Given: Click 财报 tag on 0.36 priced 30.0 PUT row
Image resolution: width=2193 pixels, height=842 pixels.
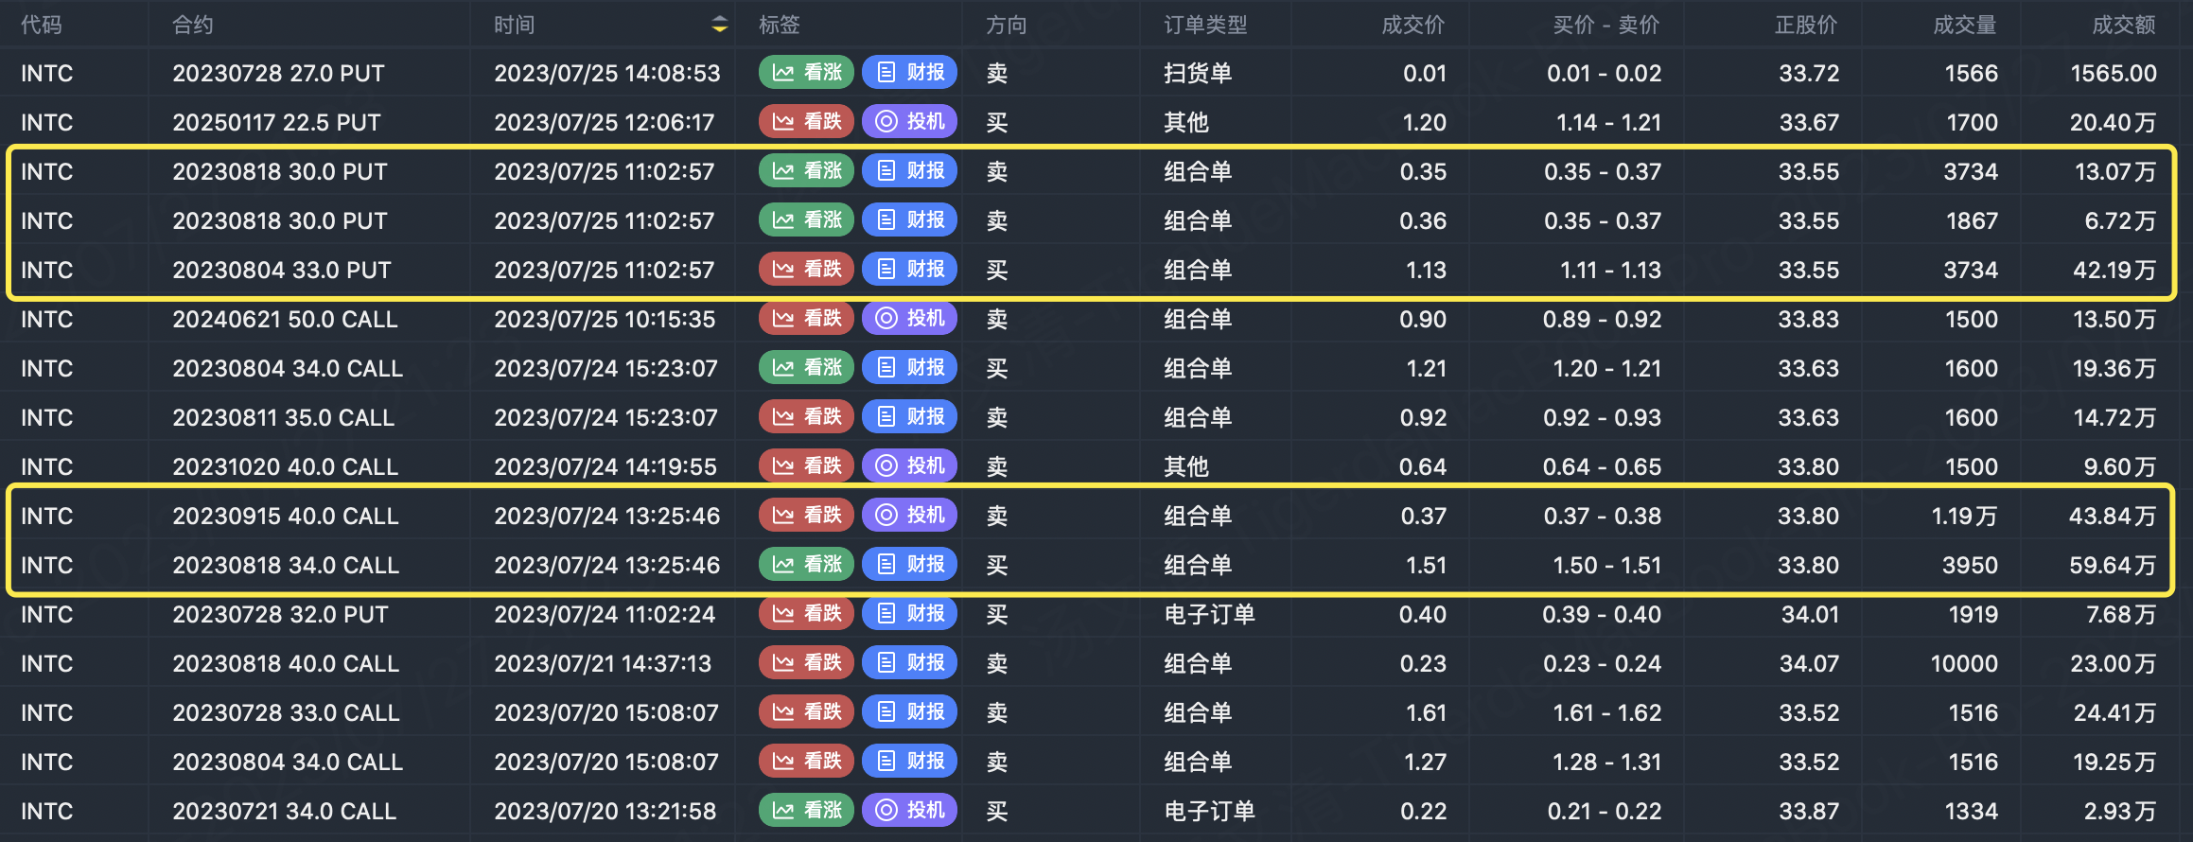Looking at the screenshot, I should (x=910, y=219).
